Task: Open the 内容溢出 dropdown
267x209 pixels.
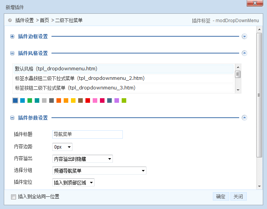Action: 82,159
